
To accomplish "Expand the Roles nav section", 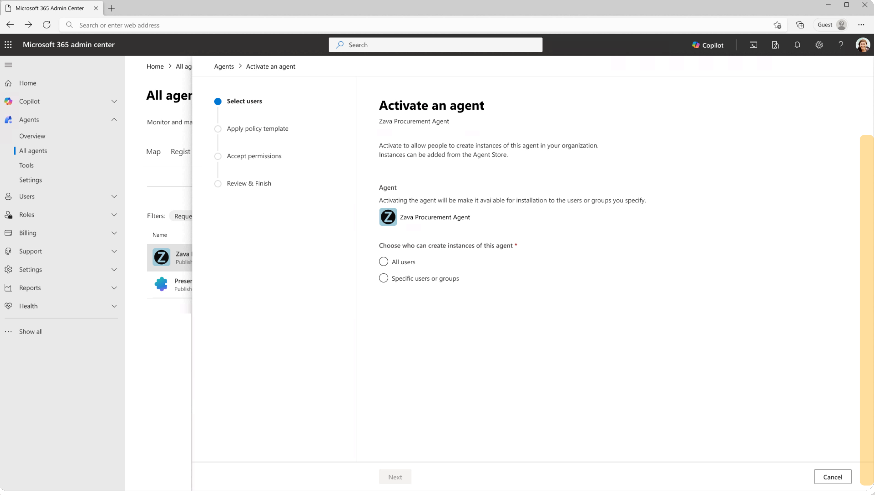I will coord(114,215).
